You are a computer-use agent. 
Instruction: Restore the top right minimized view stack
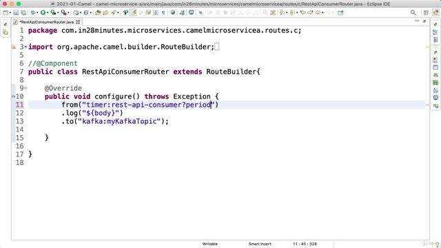pyautogui.click(x=435, y=25)
